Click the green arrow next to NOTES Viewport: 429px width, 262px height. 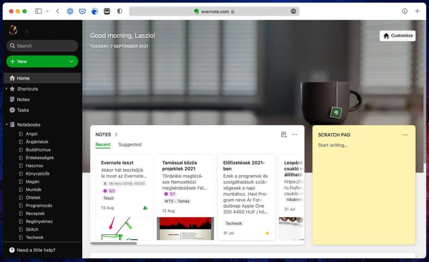[x=116, y=135]
